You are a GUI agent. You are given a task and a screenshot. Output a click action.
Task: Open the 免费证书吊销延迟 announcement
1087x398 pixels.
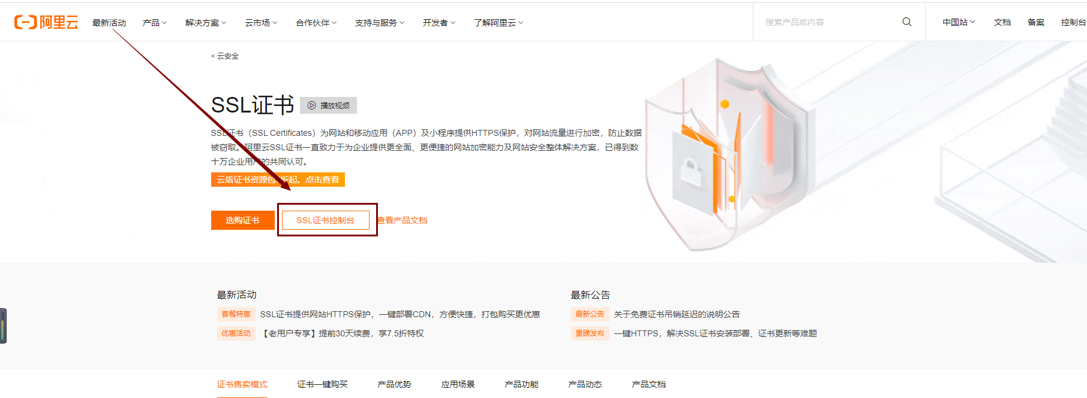(677, 314)
